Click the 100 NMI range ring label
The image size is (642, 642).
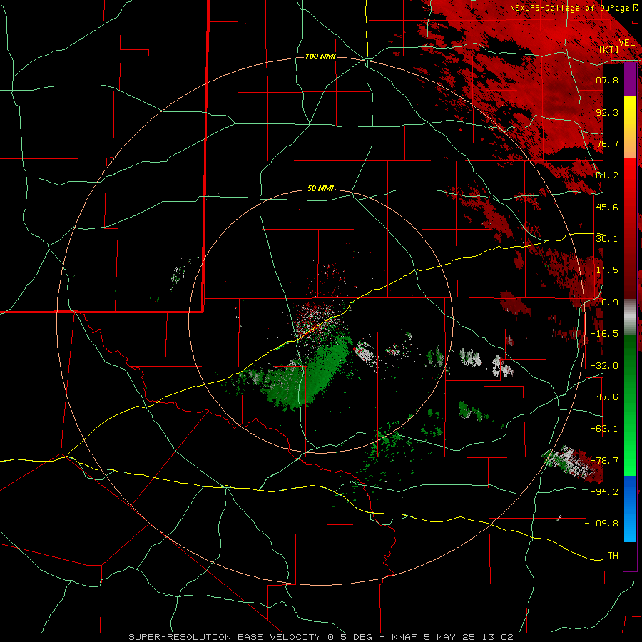(320, 56)
